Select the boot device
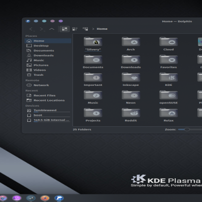 tap(48, 115)
